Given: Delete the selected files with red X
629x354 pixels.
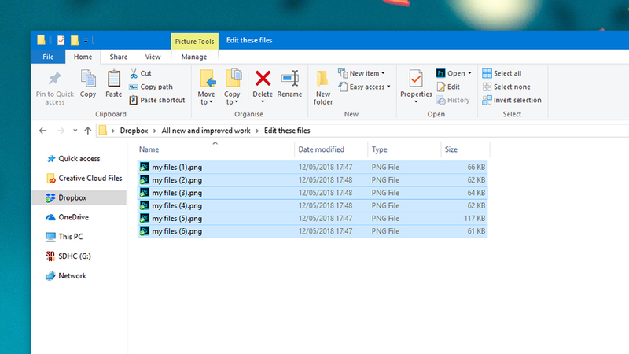Looking at the screenshot, I should tap(263, 79).
